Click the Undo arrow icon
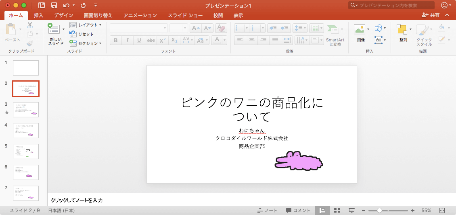This screenshot has width=456, height=215. 67,5
